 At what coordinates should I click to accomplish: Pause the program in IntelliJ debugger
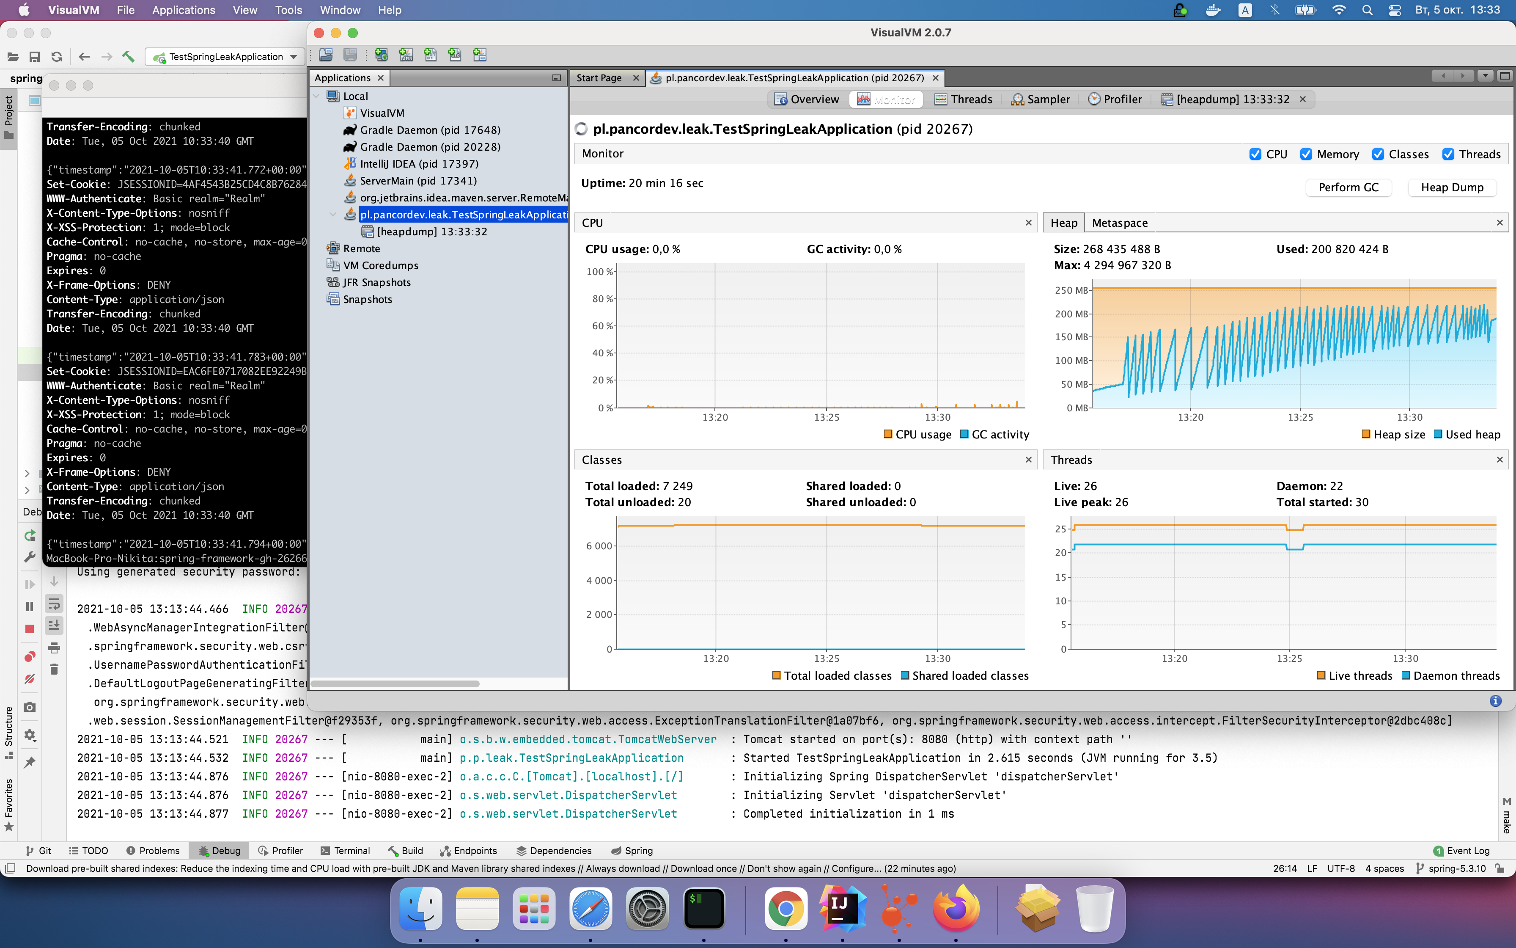coord(30,606)
